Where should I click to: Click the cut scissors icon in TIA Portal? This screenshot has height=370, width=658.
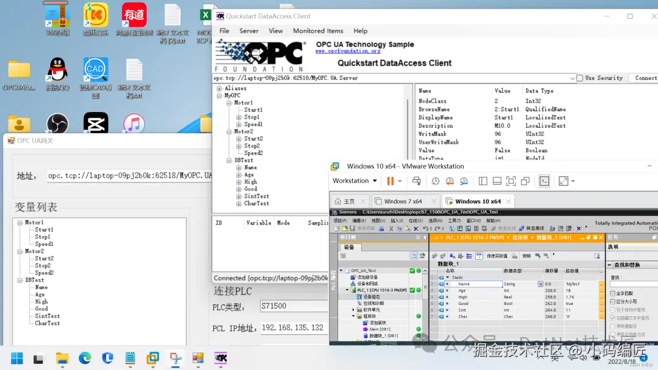[x=391, y=228]
